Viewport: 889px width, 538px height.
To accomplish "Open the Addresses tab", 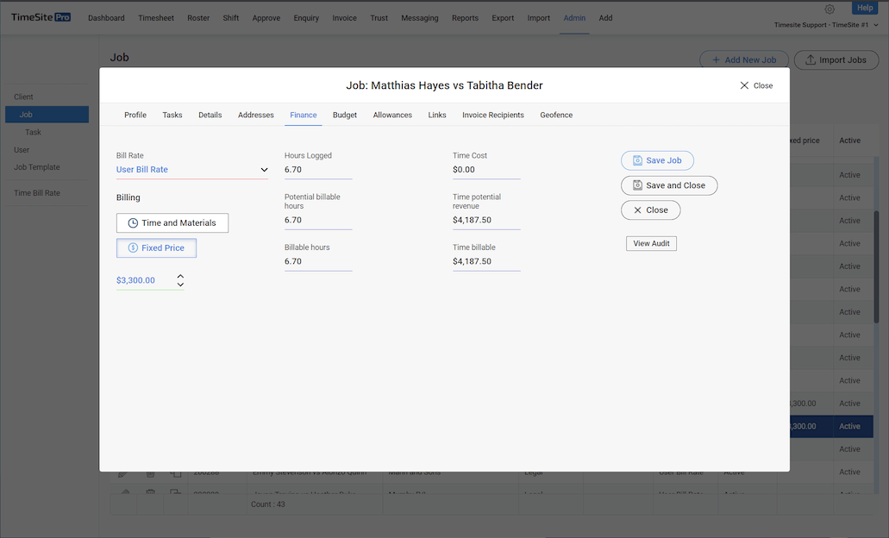I will click(256, 115).
